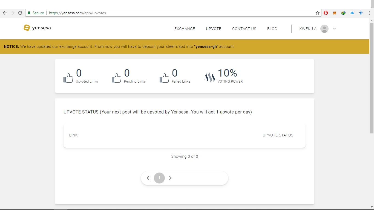The image size is (374, 210).
Task: Click the Upvoted Links thumbs-up icon
Action: 68,78
